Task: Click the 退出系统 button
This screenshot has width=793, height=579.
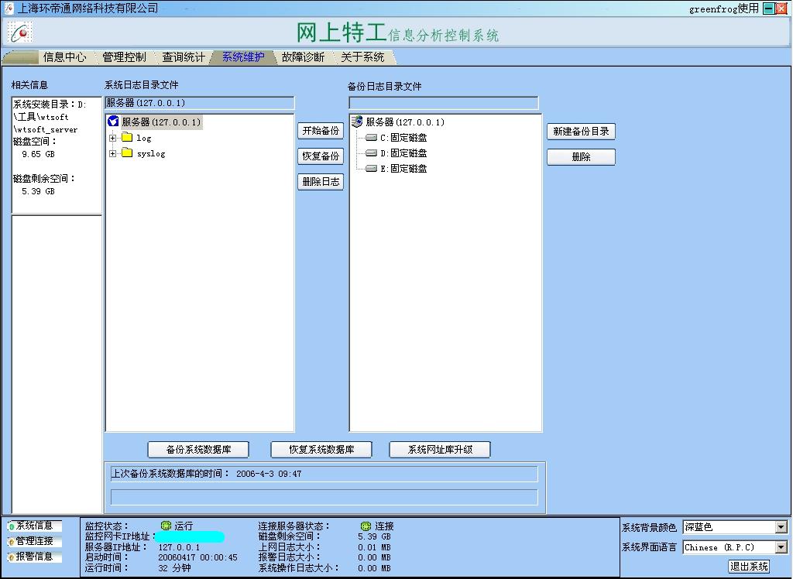Action: pyautogui.click(x=749, y=567)
